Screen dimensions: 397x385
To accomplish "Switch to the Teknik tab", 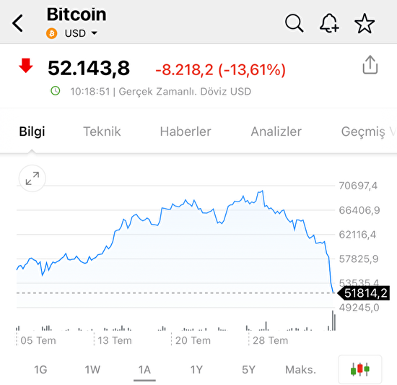I will pyautogui.click(x=102, y=131).
